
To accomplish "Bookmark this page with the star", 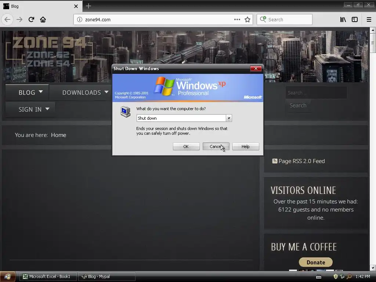I will click(x=247, y=19).
